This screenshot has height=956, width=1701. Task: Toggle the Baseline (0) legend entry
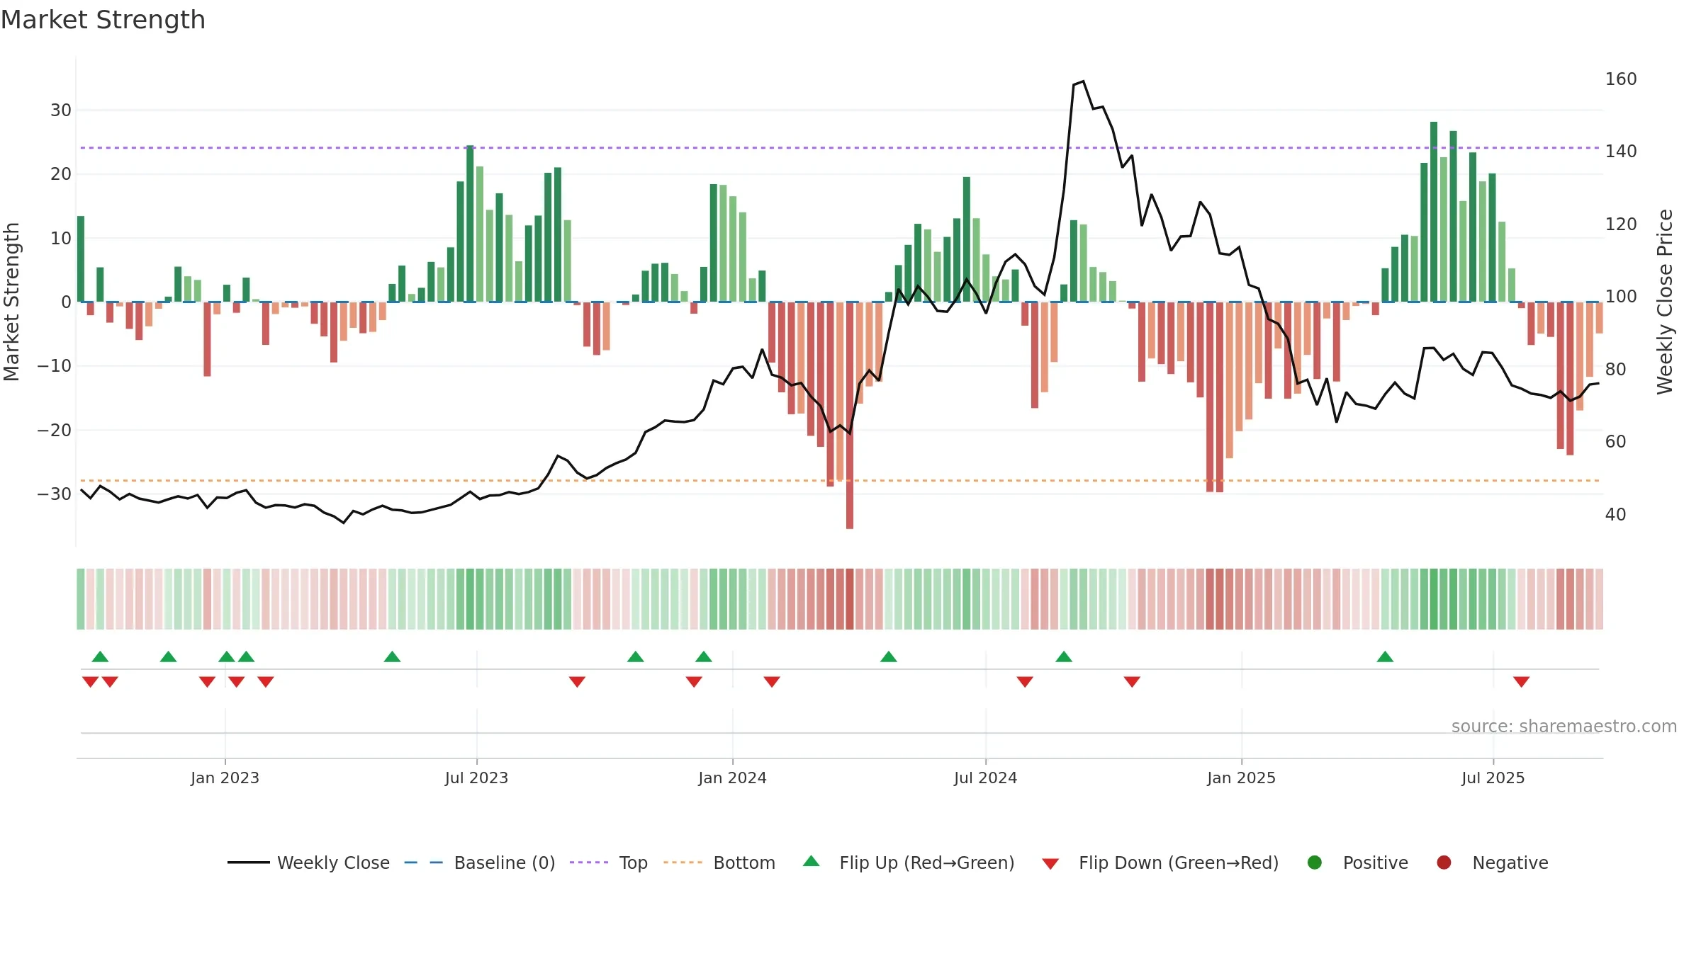(480, 863)
